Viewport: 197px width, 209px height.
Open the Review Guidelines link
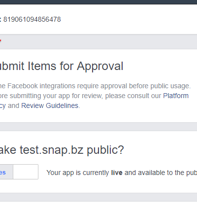click(x=50, y=105)
